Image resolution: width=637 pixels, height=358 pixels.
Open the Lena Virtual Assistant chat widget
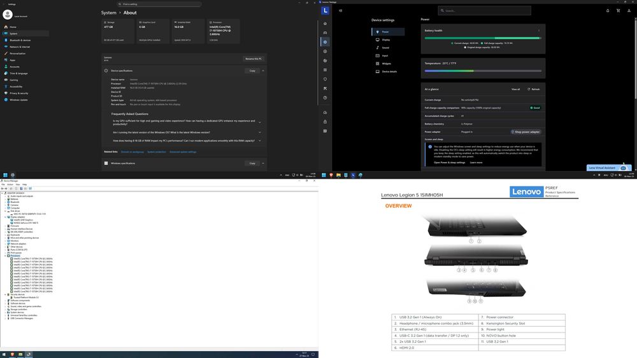(609, 167)
